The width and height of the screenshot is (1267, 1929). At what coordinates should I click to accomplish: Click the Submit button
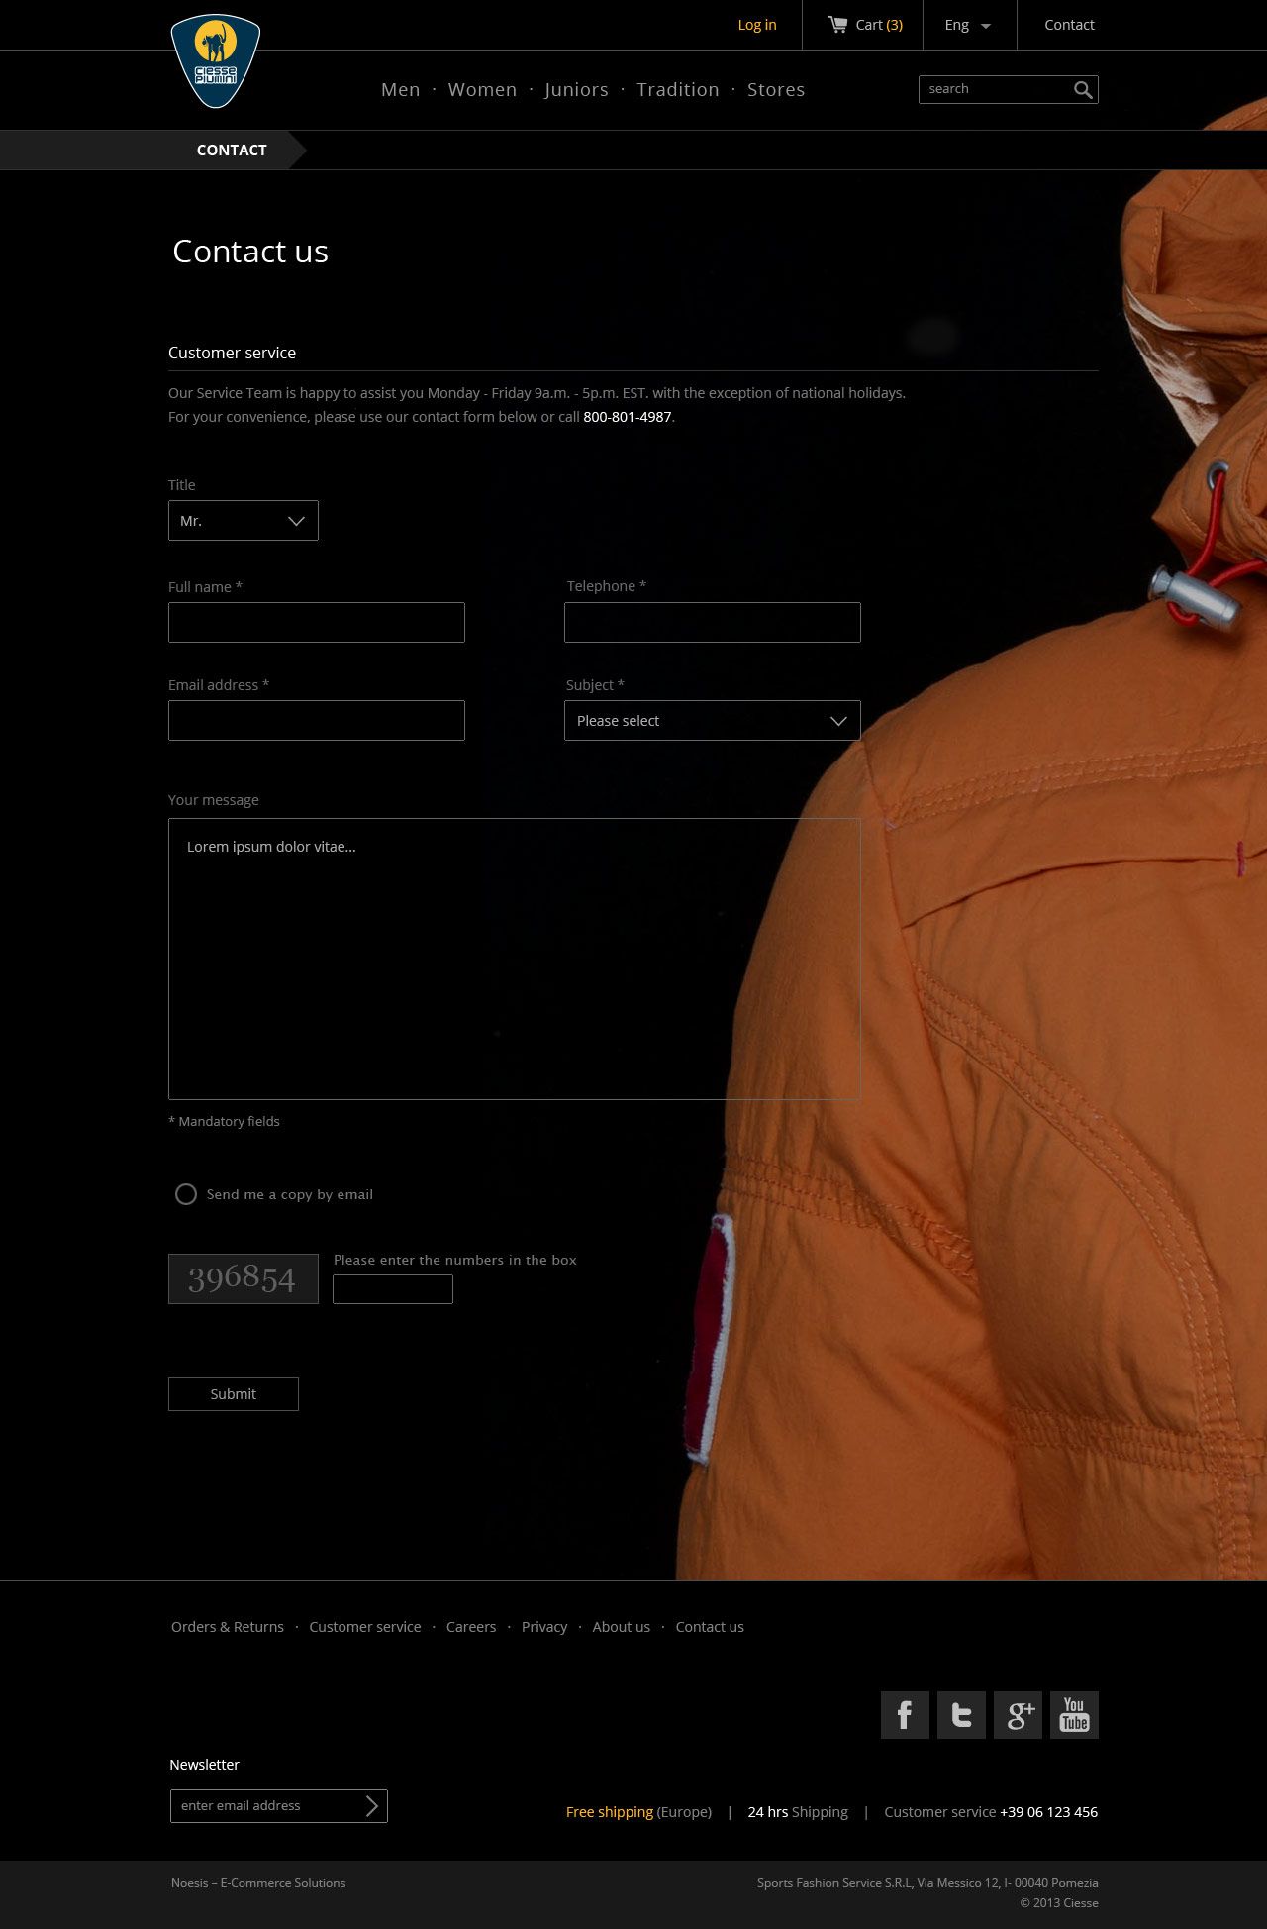[x=234, y=1394]
